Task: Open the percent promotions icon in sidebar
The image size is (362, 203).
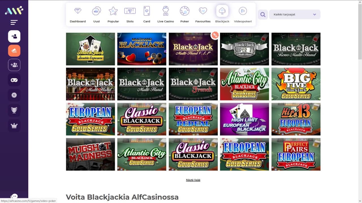Action: coord(14,95)
